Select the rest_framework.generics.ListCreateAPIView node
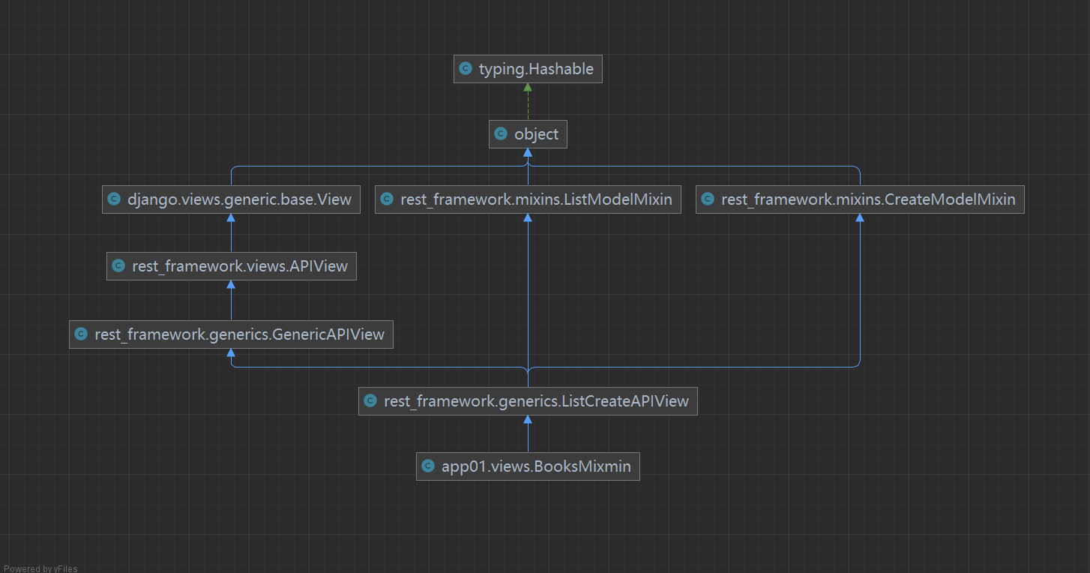This screenshot has width=1090, height=573. pyautogui.click(x=528, y=401)
